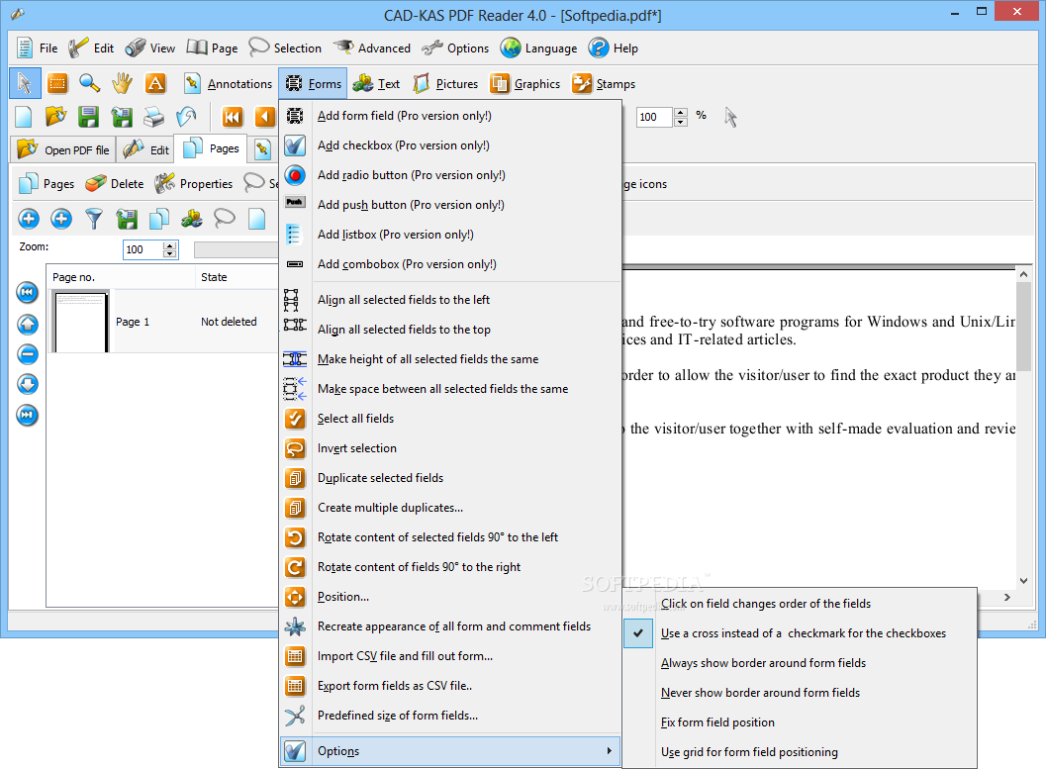This screenshot has height=769, width=1046.
Task: Toggle Always show border around form fields
Action: (x=800, y=663)
